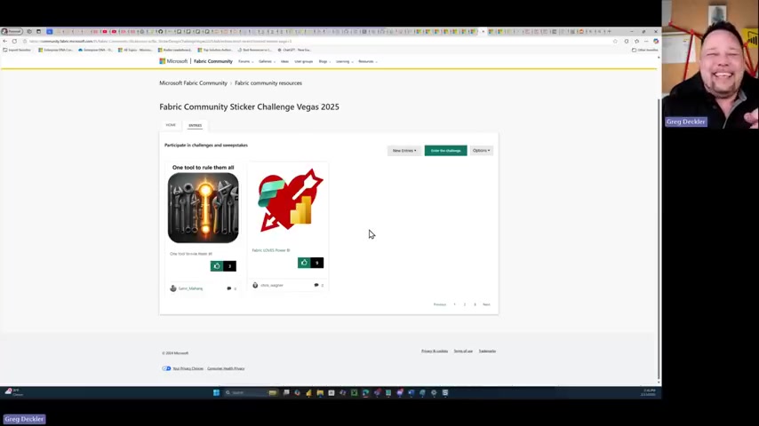
Task: Open the browser Copilot sidebar icon
Action: pyautogui.click(x=656, y=41)
